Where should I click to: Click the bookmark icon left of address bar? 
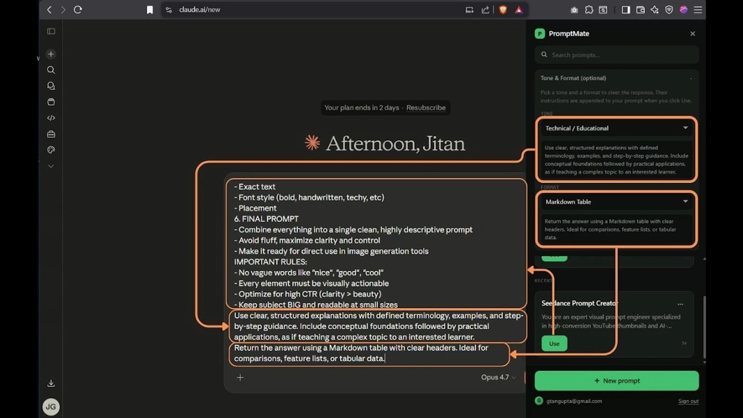(150, 10)
